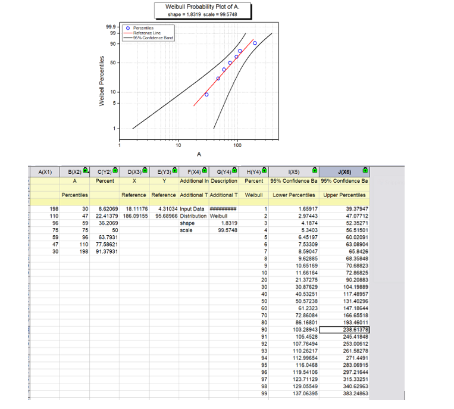
Task: Select the cell with 283.06915
Action: [x=345, y=366]
